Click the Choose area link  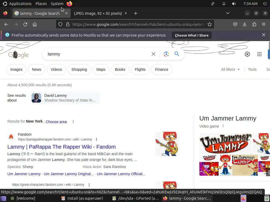click(x=56, y=122)
